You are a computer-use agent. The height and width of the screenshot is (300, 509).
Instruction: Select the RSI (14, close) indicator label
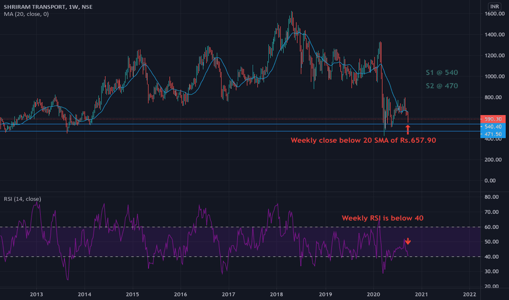[22, 199]
